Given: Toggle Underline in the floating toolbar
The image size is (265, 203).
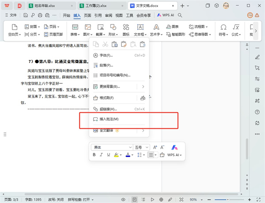Looking at the screenshot, I should point(109,155).
